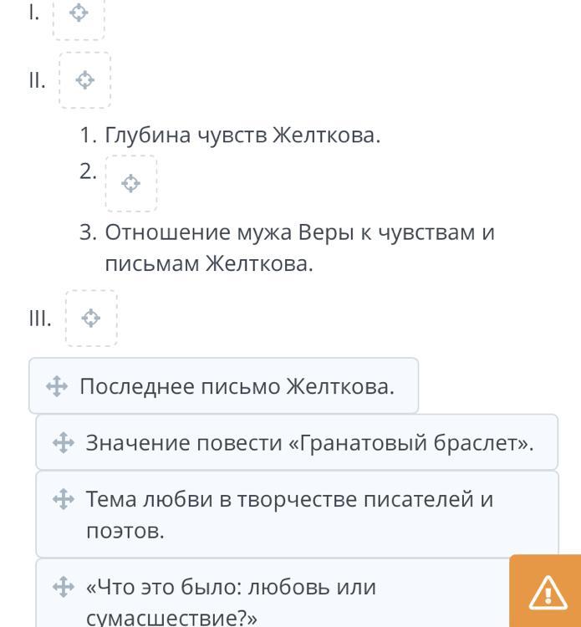Image resolution: width=581 pixels, height=627 pixels.
Task: Click outline item «Глубина чувств Желткова.»
Action: 242,135
